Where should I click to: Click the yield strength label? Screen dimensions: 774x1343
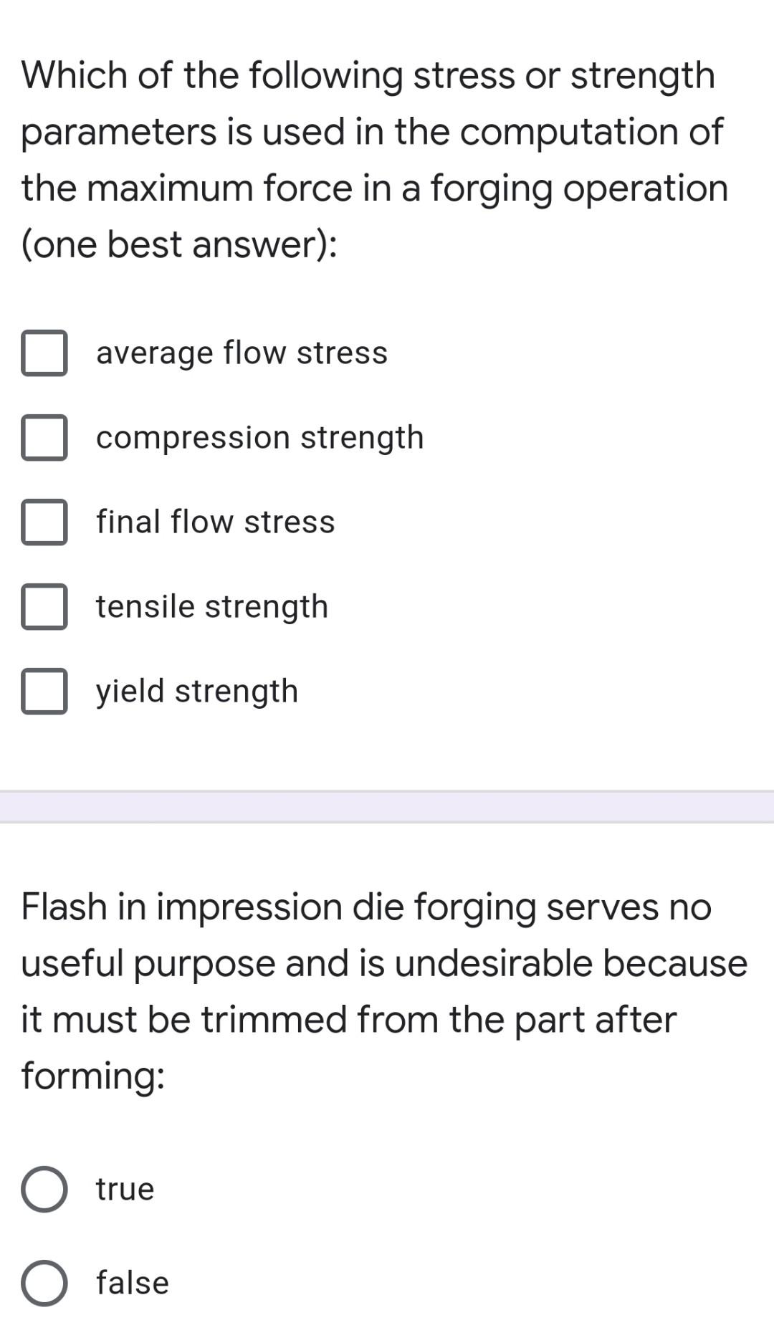click(197, 690)
